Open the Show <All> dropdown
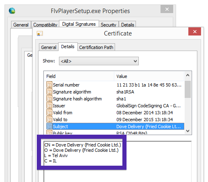 [99, 61]
